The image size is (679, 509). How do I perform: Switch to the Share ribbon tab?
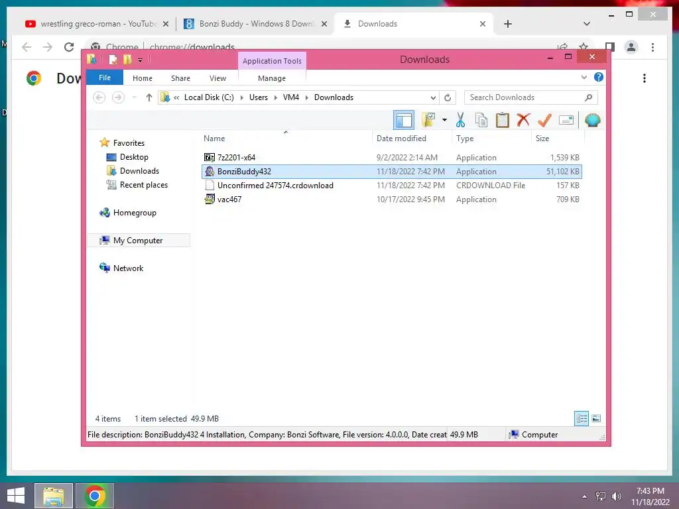[x=180, y=78]
